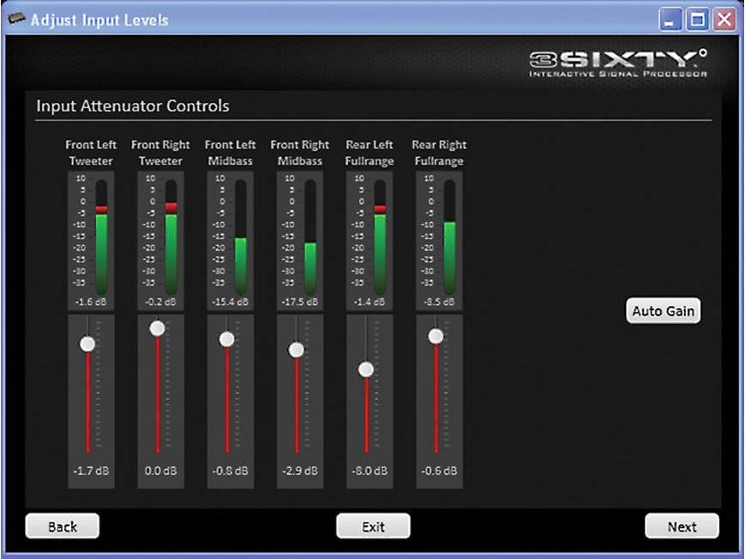745x559 pixels.
Task: Adjust the Front Left Tweeter gain slider
Action: (88, 343)
